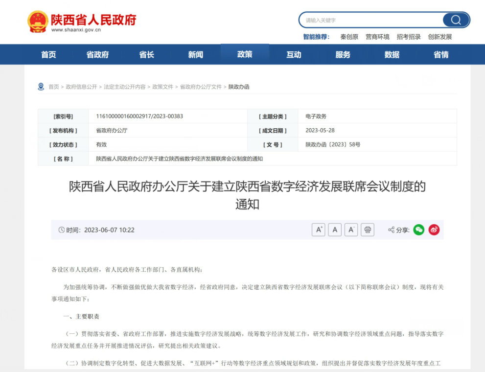Click the publish time 2023-06-07 10:22
The height and width of the screenshot is (372, 485).
pos(109,230)
